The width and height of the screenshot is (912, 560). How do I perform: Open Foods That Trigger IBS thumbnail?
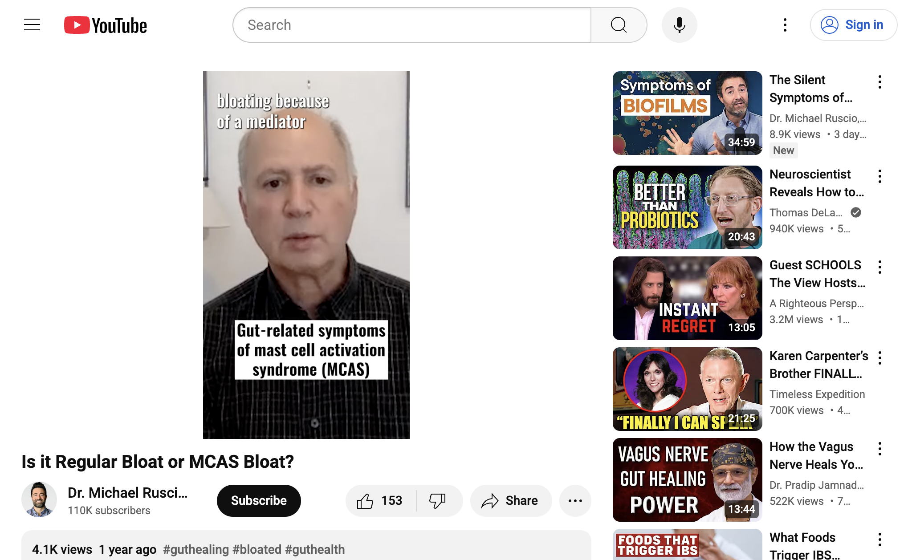click(688, 544)
